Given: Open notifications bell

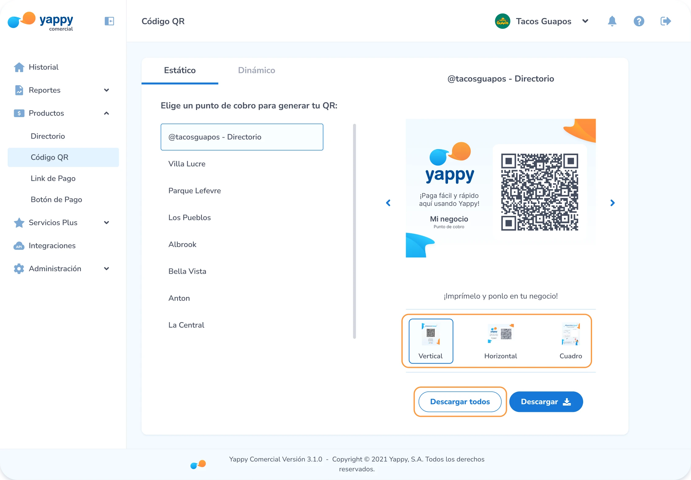Looking at the screenshot, I should [x=612, y=21].
